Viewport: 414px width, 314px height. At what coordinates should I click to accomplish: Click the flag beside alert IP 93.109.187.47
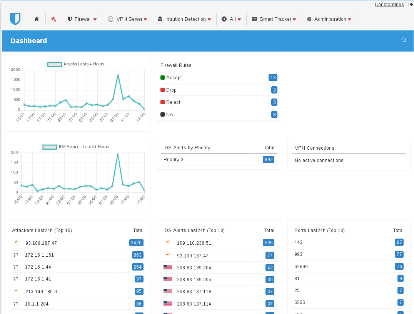point(168,255)
